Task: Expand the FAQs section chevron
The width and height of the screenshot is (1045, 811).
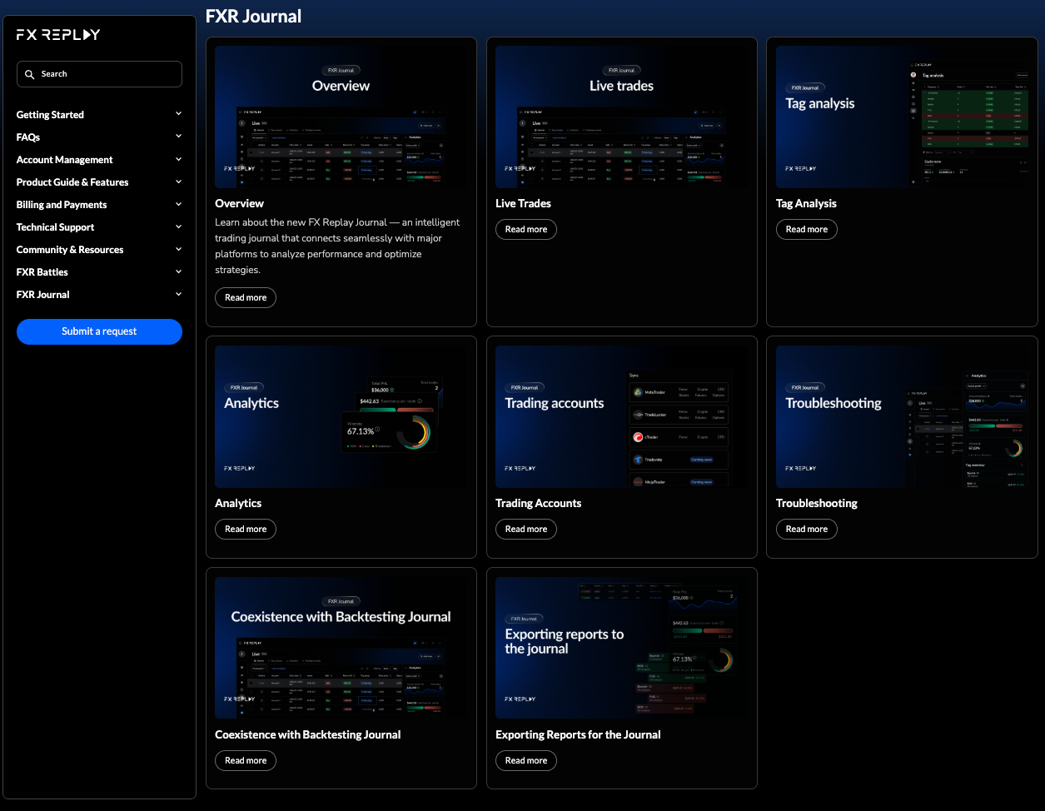Action: click(x=178, y=137)
